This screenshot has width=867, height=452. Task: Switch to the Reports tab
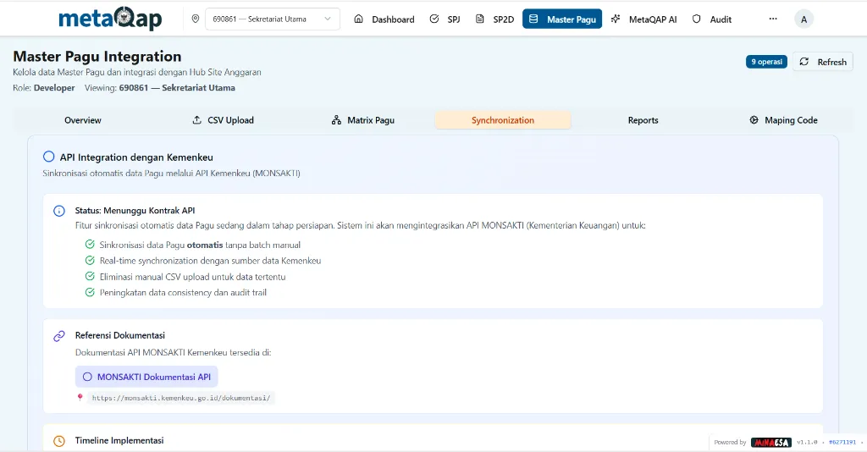click(643, 120)
